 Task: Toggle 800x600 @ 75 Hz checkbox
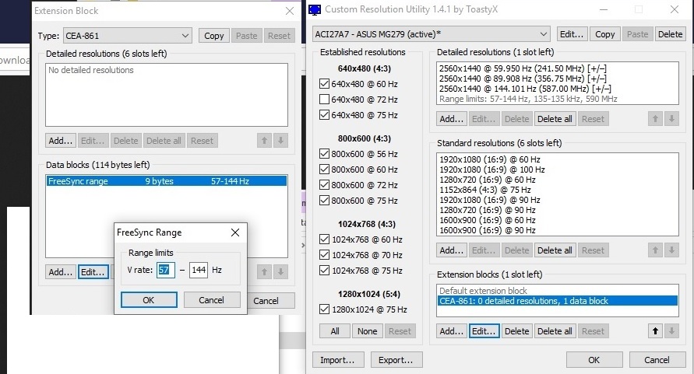pos(324,201)
